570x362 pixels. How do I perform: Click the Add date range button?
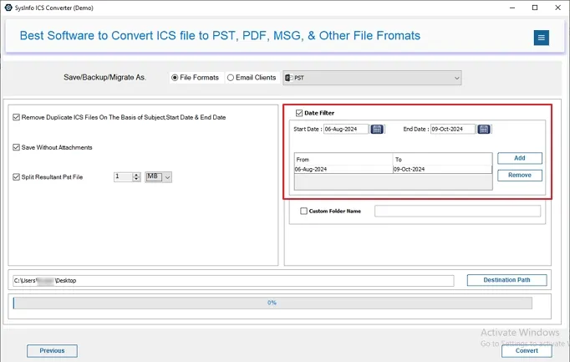click(x=520, y=158)
